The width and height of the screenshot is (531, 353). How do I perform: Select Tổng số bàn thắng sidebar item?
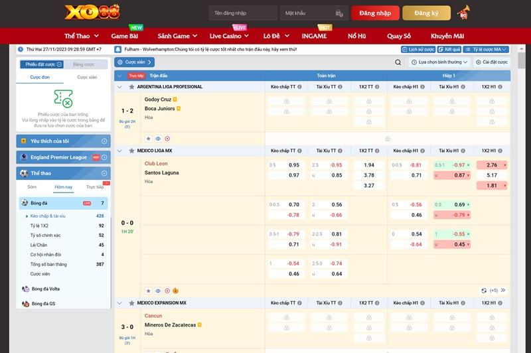pos(48,264)
